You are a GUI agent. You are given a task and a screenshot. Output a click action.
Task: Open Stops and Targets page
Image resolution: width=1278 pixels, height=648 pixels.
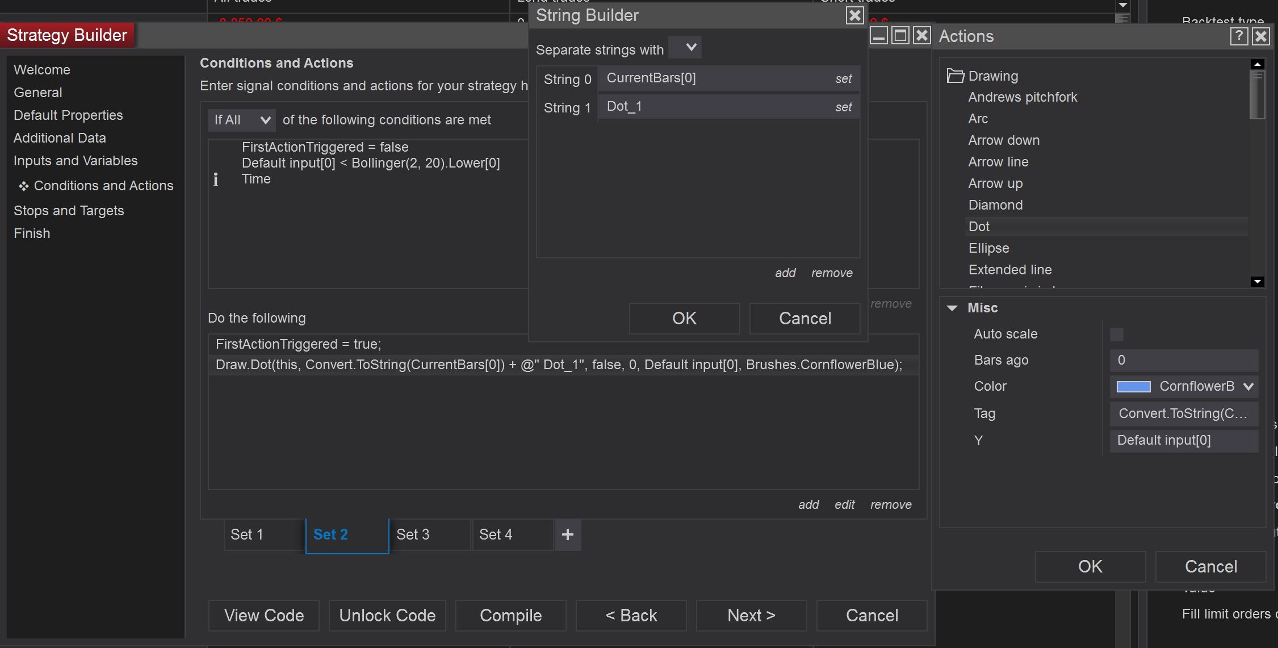click(x=69, y=211)
